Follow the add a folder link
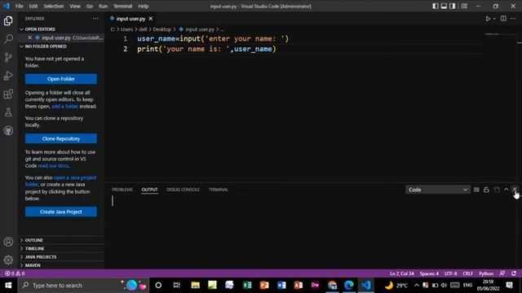The image size is (522, 293). pyautogui.click(x=64, y=107)
